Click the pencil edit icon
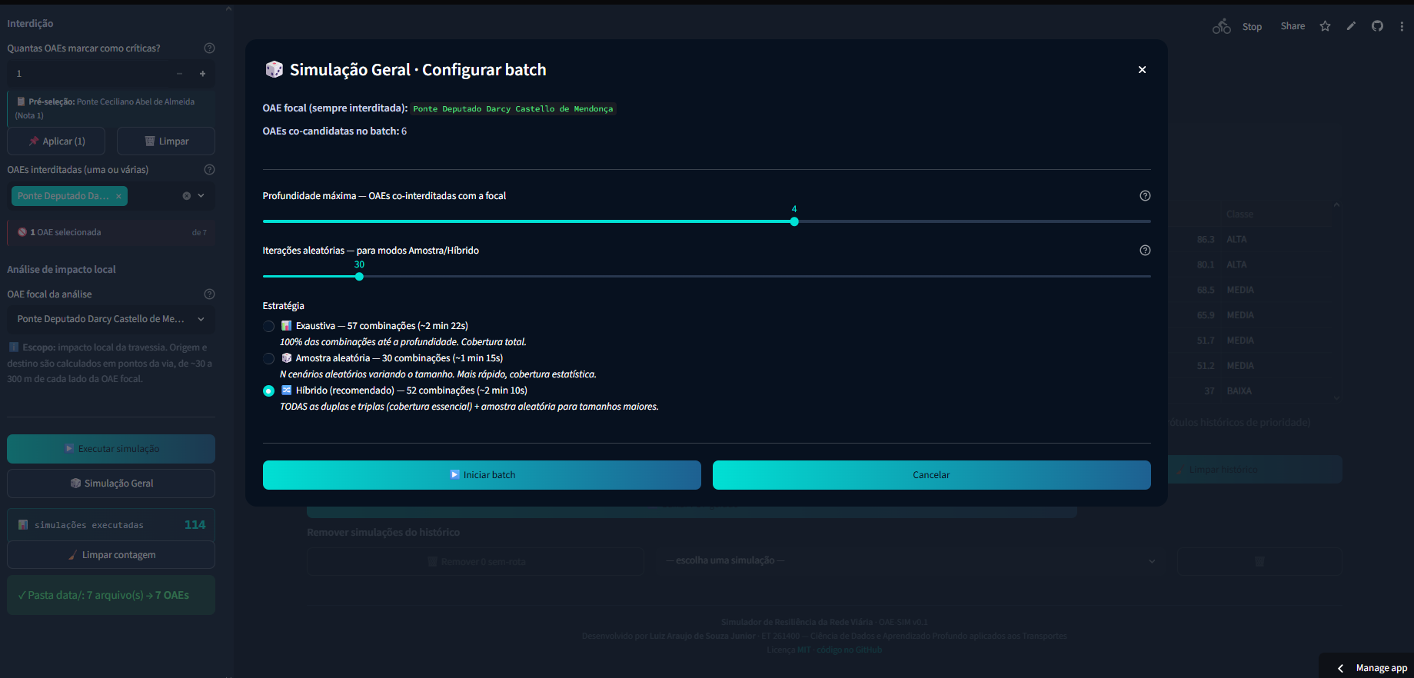Screen dimensions: 1414x678 1351,26
